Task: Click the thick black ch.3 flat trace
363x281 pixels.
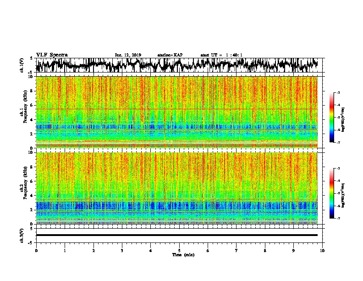Action: [x=177, y=235]
